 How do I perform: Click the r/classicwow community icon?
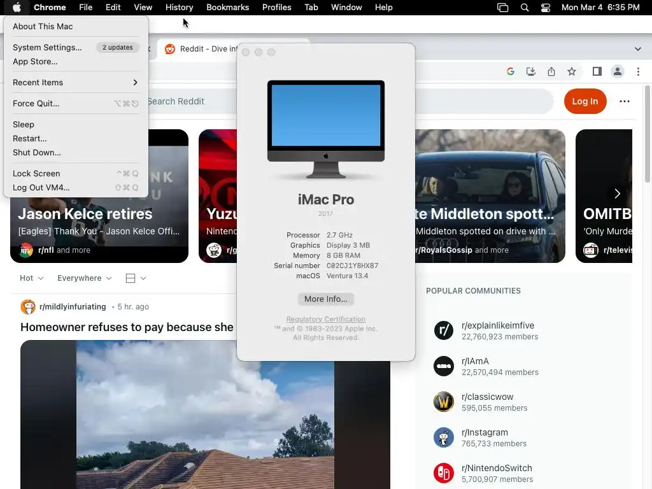(444, 402)
